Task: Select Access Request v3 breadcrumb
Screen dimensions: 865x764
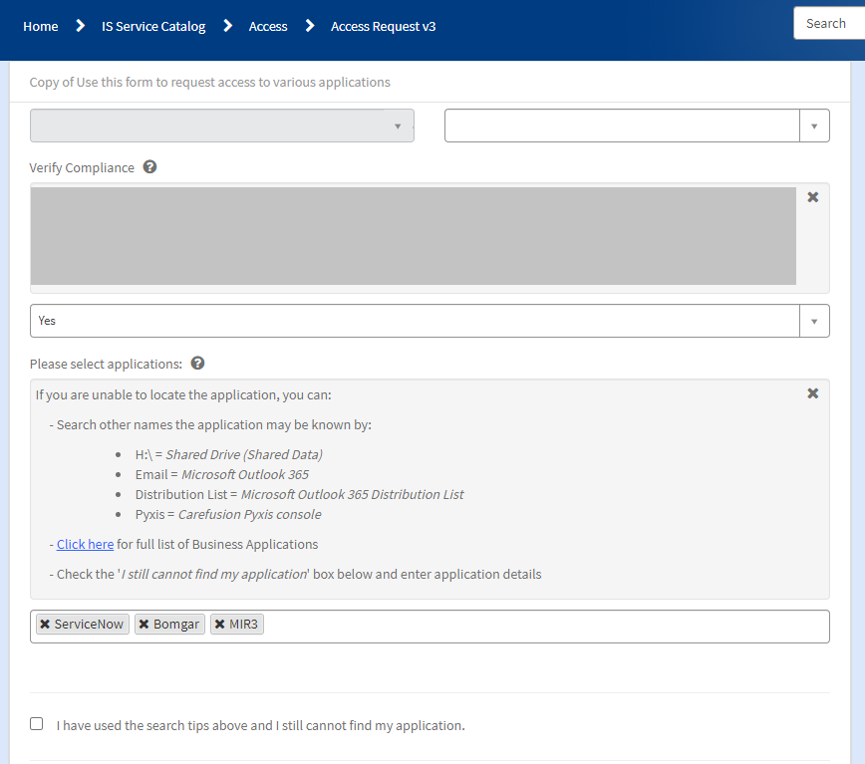Action: [x=383, y=26]
